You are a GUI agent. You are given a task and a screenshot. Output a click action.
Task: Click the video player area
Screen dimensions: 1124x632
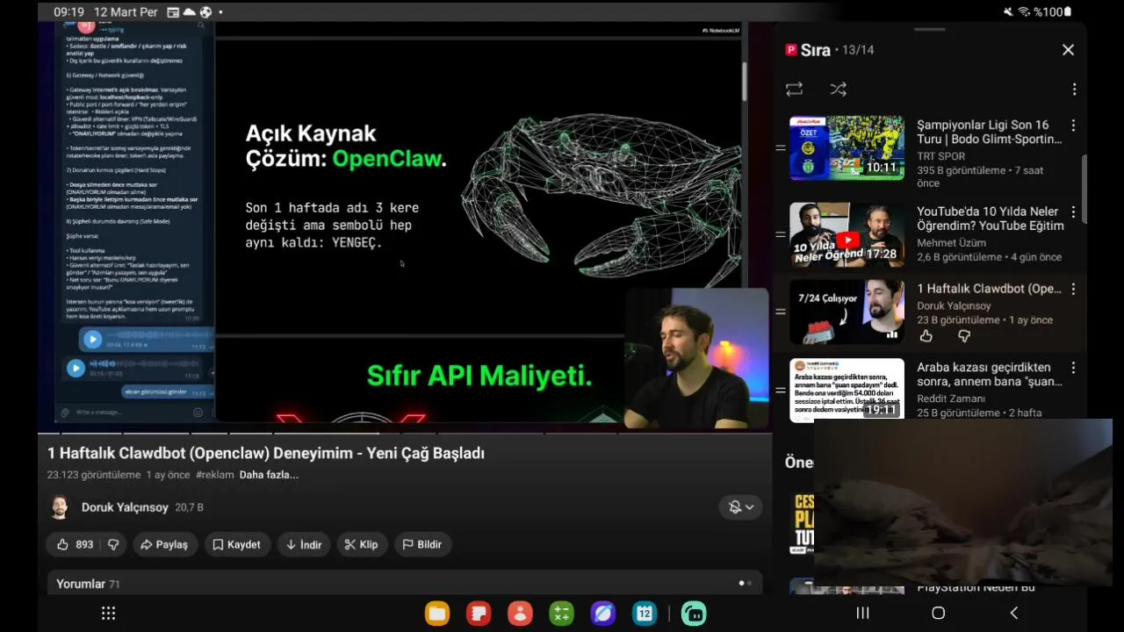tap(403, 226)
